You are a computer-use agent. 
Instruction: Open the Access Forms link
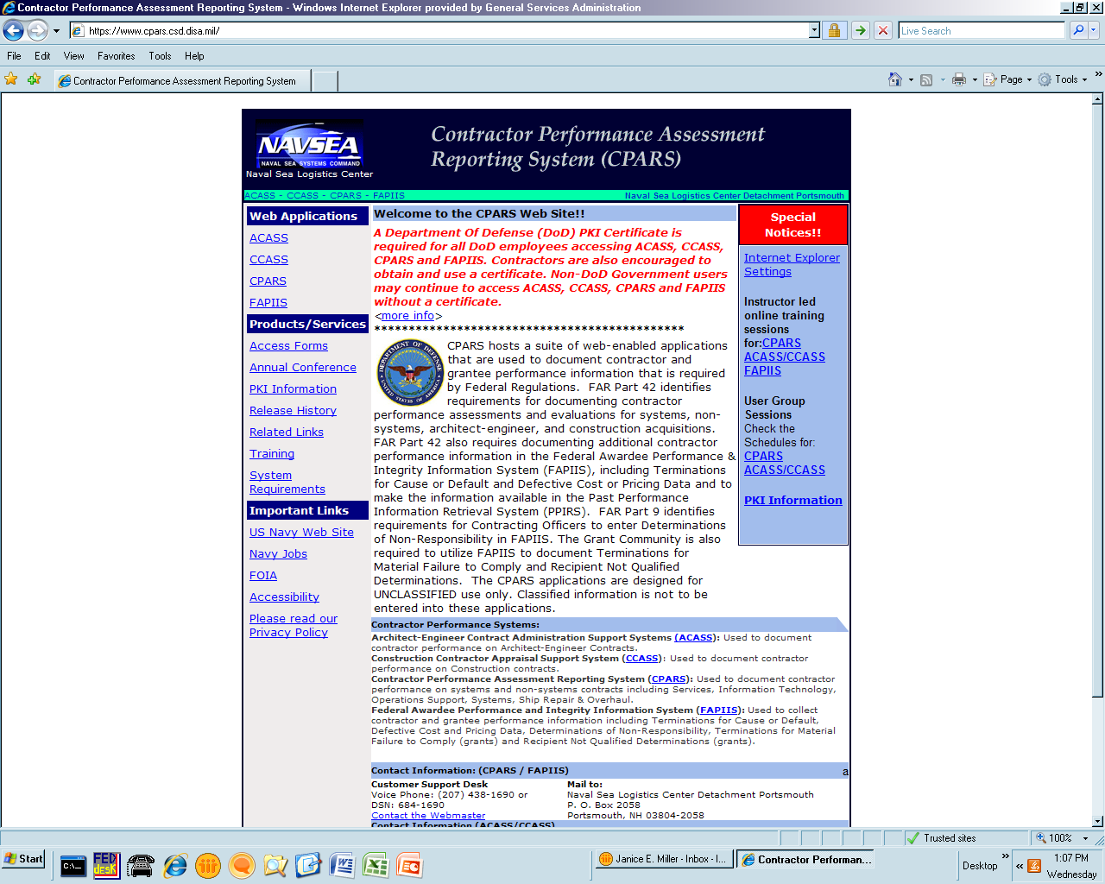tap(288, 346)
